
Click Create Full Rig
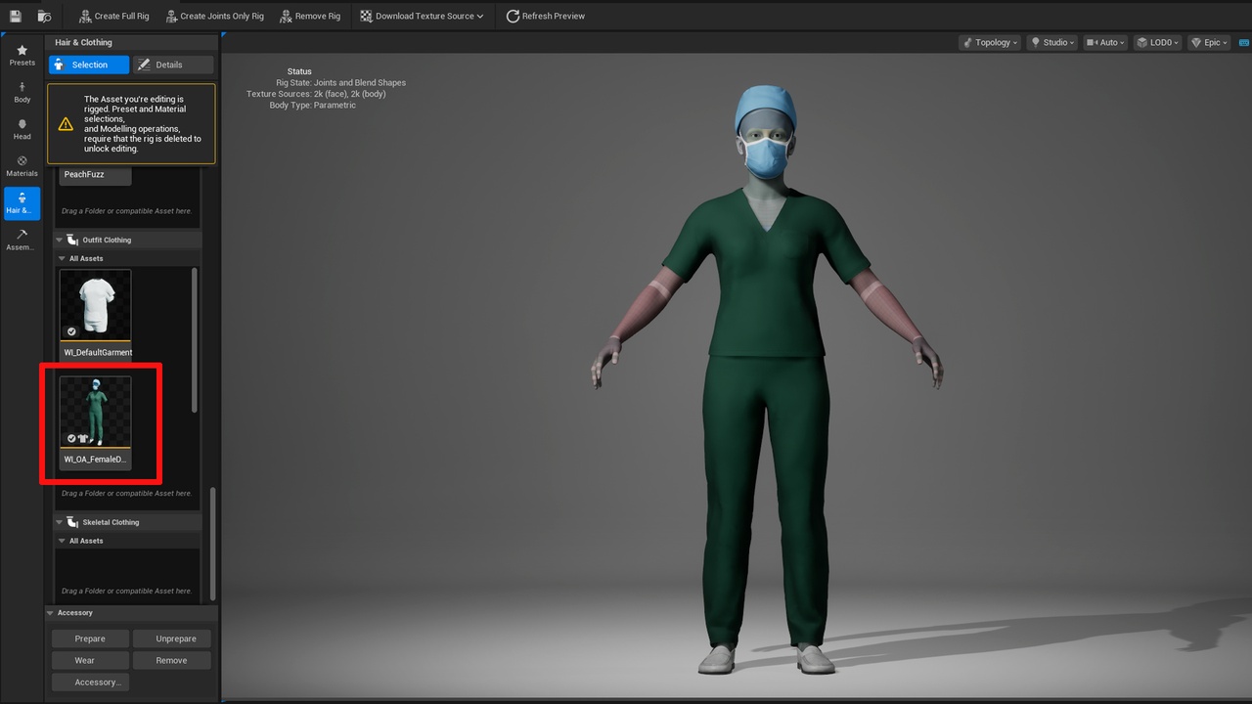(113, 16)
